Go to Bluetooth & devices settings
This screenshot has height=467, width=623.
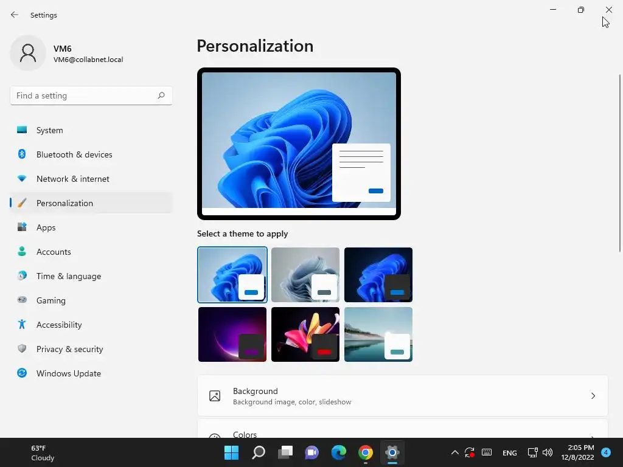[91, 154]
